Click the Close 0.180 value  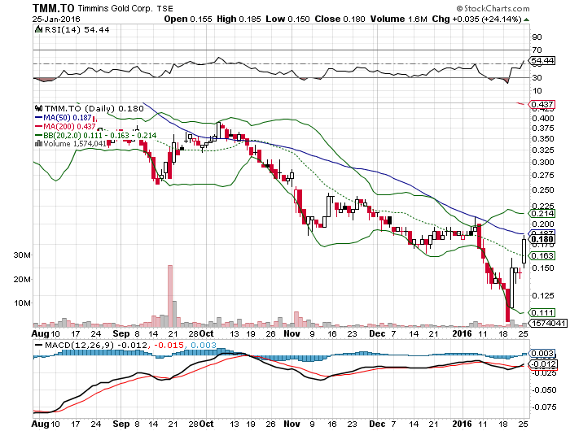[340, 19]
